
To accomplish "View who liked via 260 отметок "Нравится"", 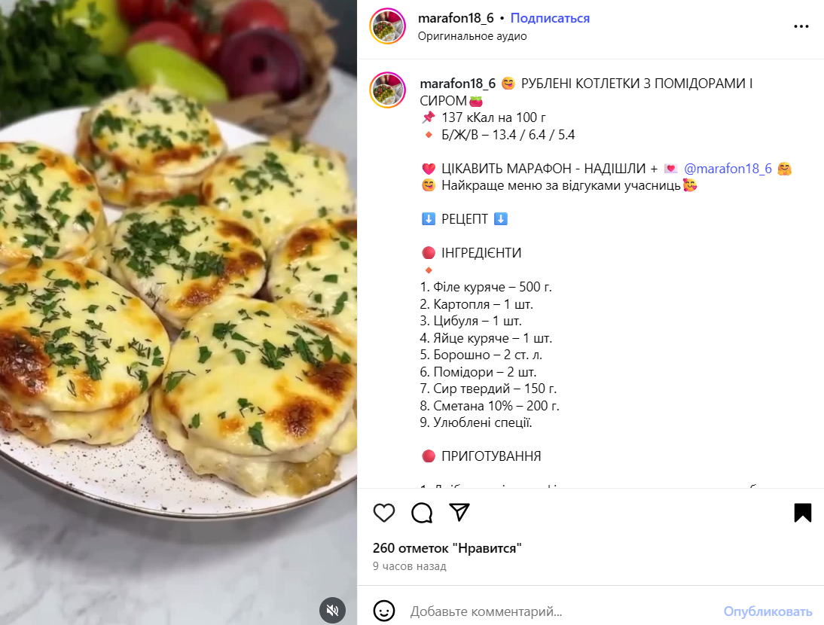I will pos(447,548).
